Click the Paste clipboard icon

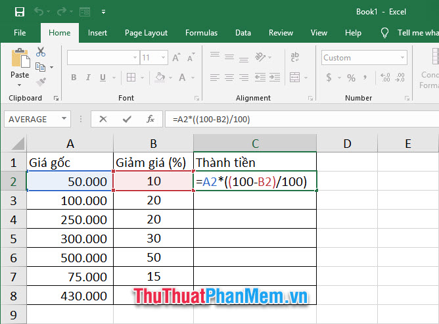point(20,58)
